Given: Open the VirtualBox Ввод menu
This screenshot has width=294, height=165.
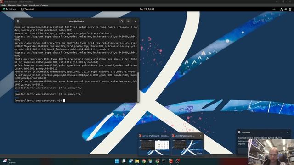Looking at the screenshot, I should click(25, 5).
